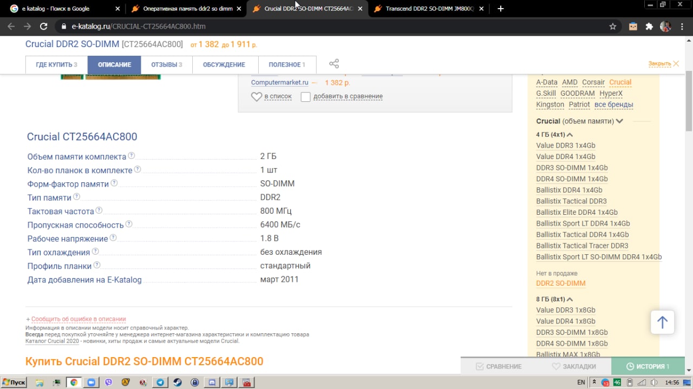This screenshot has width=693, height=389.
Task: Click the scroll-to-top arrow button
Action: [662, 322]
